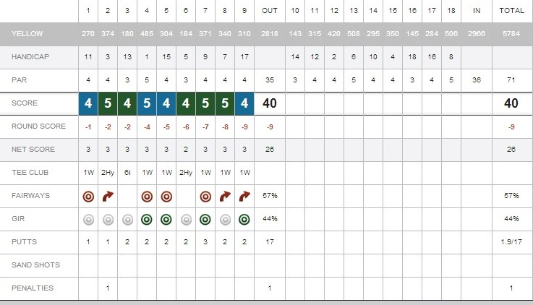Click the penalties value for hole 2
The height and width of the screenshot is (305, 533).
108,288
